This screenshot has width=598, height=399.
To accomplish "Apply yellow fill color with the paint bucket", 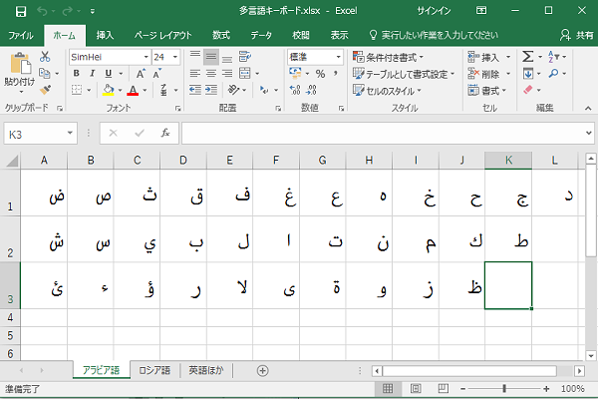I will pyautogui.click(x=109, y=90).
